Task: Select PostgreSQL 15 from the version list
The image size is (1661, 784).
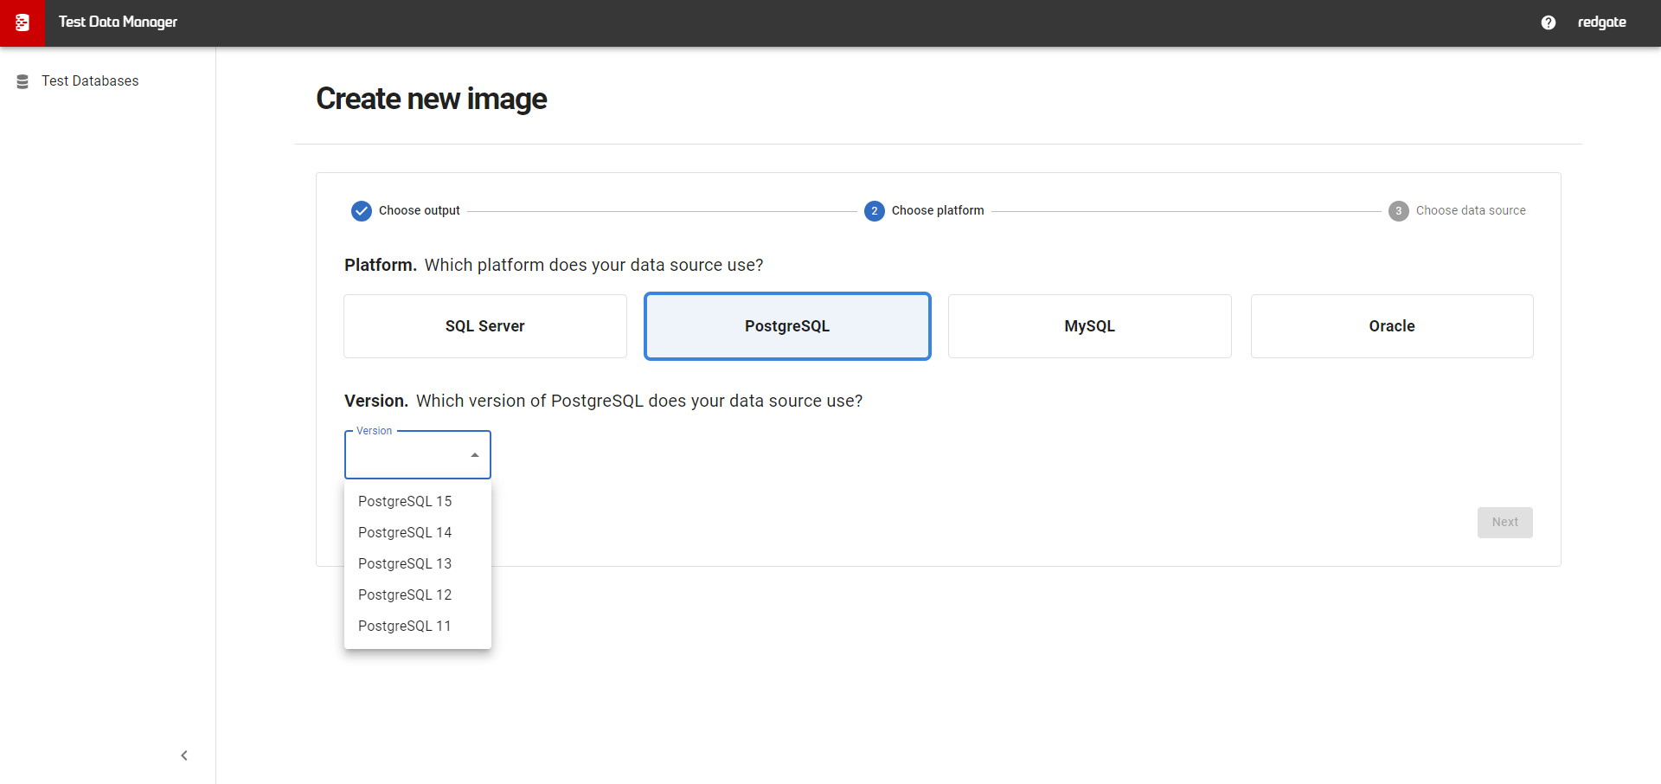Action: click(x=404, y=501)
